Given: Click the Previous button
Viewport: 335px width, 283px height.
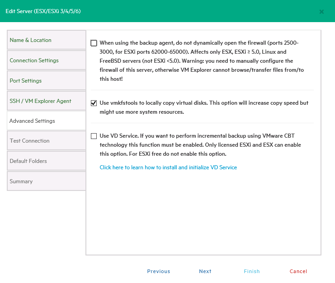Looking at the screenshot, I should pos(159,271).
